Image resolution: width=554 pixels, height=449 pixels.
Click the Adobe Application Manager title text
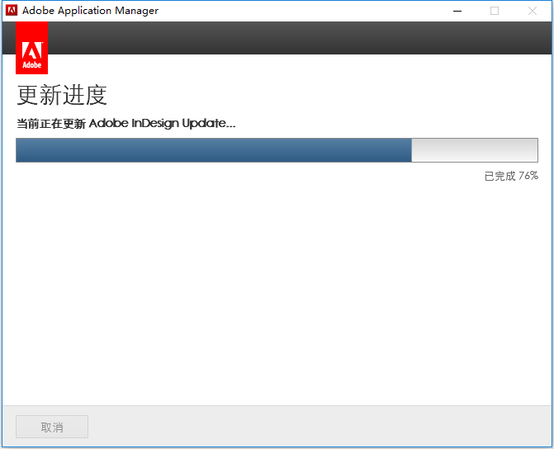point(90,11)
